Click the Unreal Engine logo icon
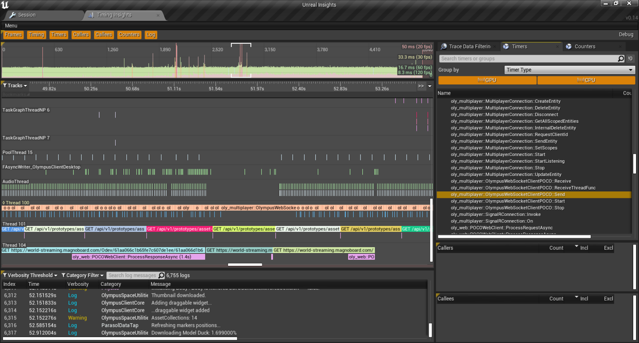The image size is (639, 343). coord(5,5)
